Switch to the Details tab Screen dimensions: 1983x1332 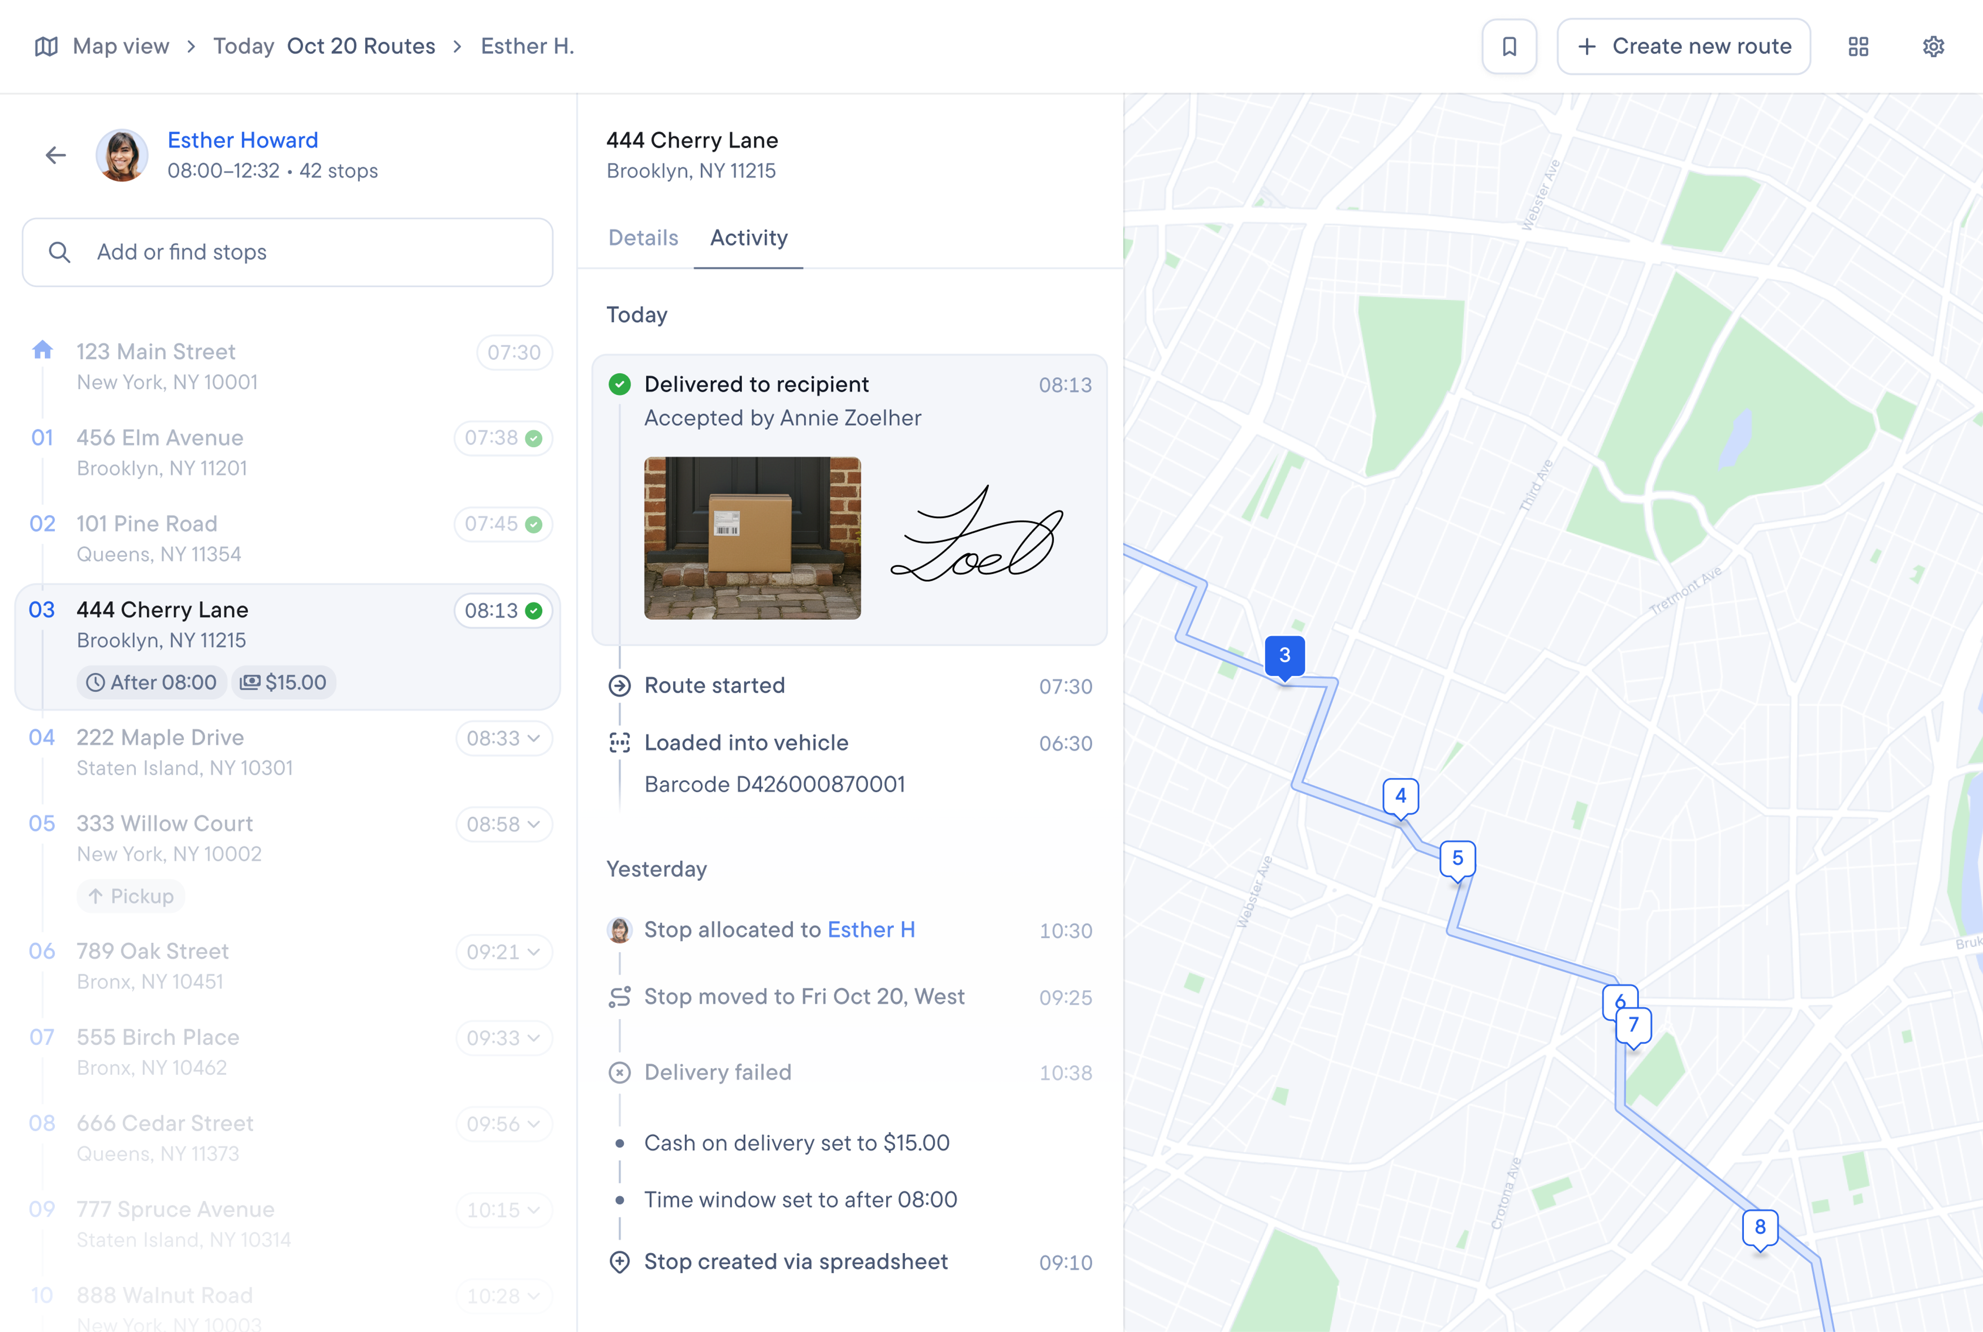(x=643, y=238)
